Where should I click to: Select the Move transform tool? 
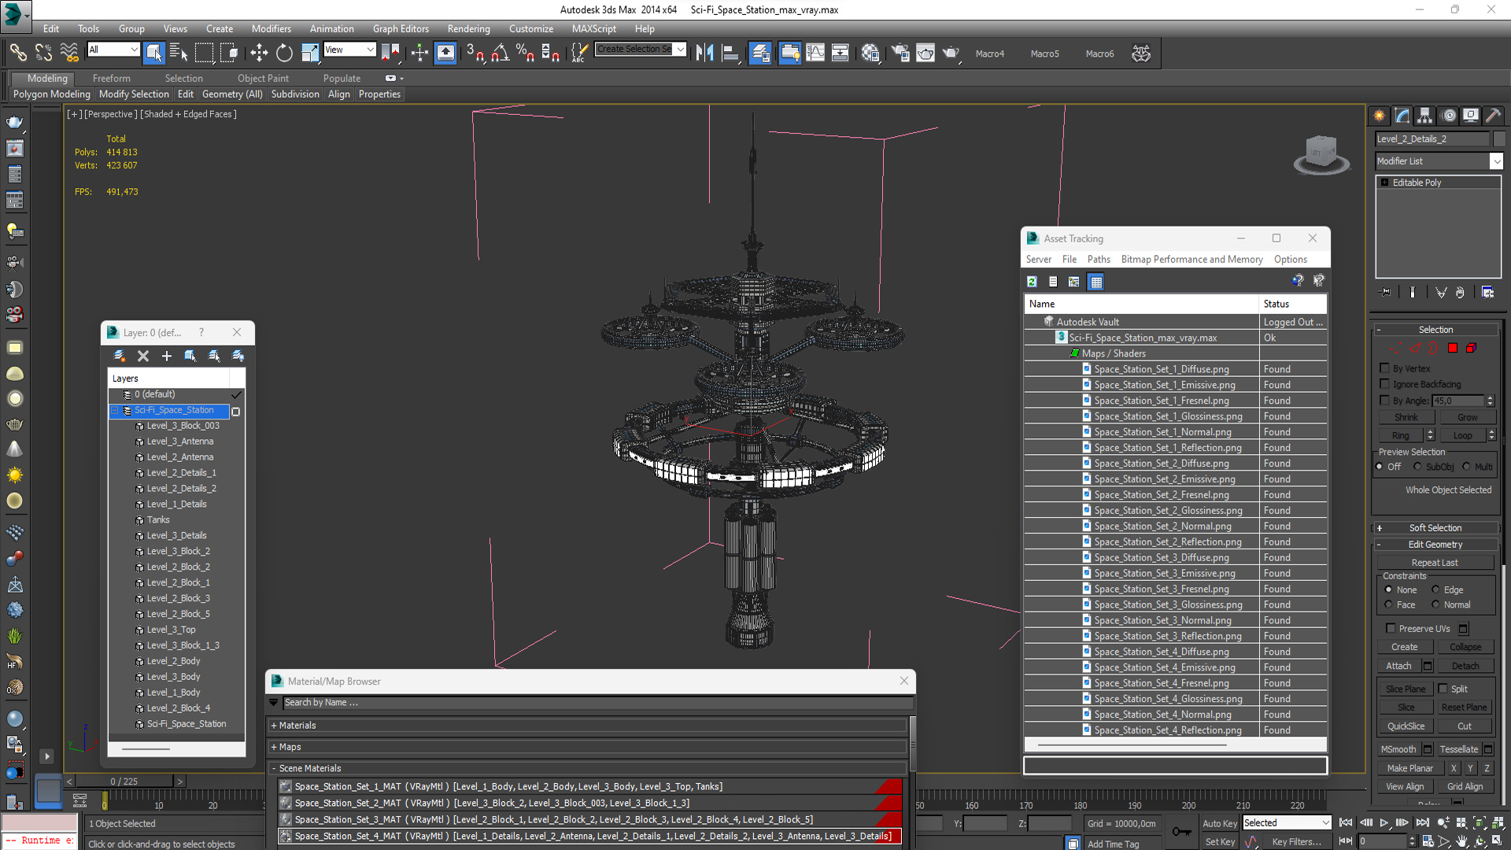click(259, 53)
